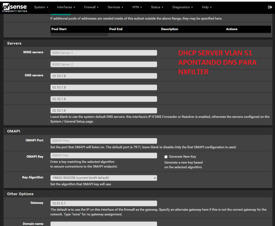Click the Gateway field showing 10.51.0.1
The image size is (275, 226).
click(104, 203)
